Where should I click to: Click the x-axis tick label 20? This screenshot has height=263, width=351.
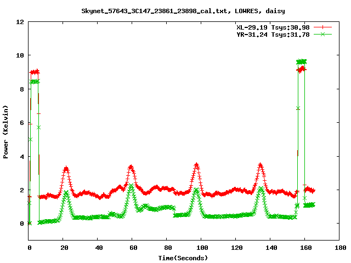[x=65, y=248]
